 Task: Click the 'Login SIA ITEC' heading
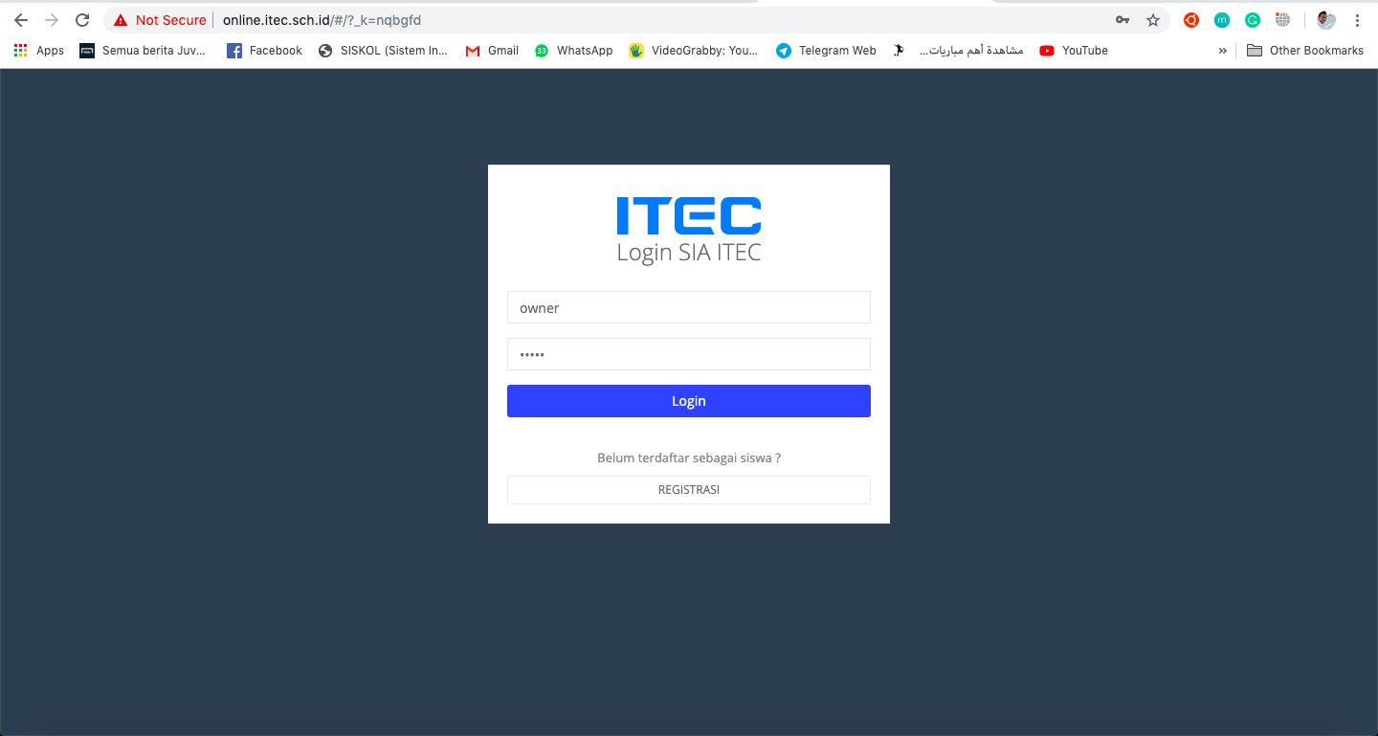(689, 253)
